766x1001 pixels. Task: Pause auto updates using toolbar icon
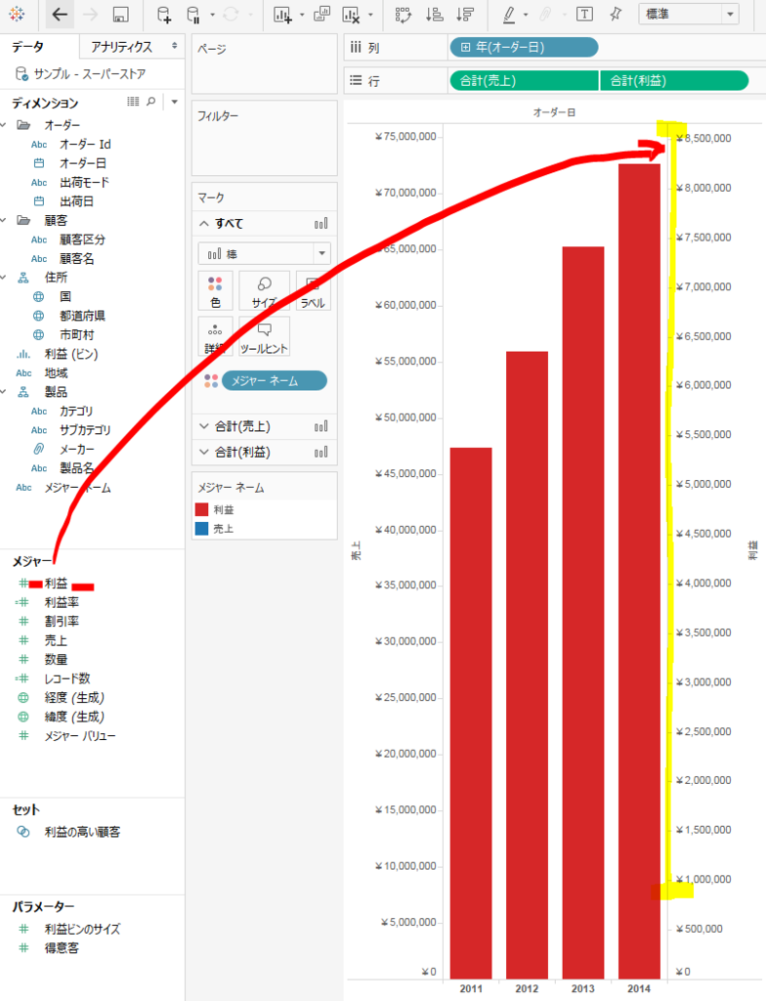pos(192,14)
